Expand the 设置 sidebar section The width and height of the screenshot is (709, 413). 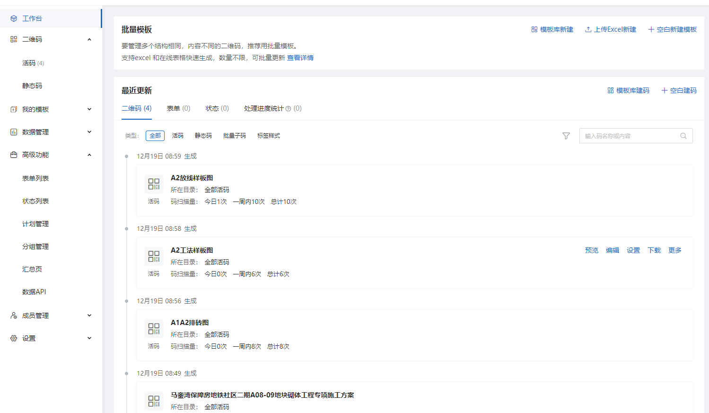(89, 338)
